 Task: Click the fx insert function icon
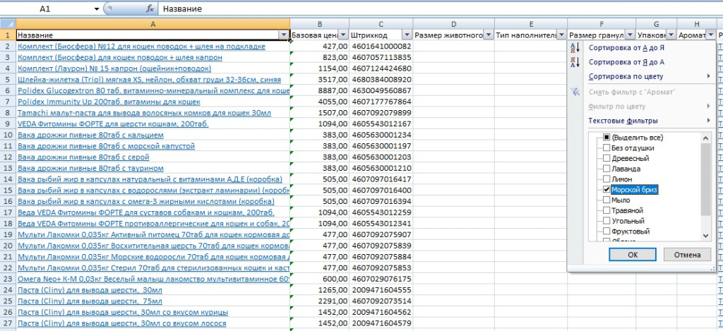click(150, 8)
